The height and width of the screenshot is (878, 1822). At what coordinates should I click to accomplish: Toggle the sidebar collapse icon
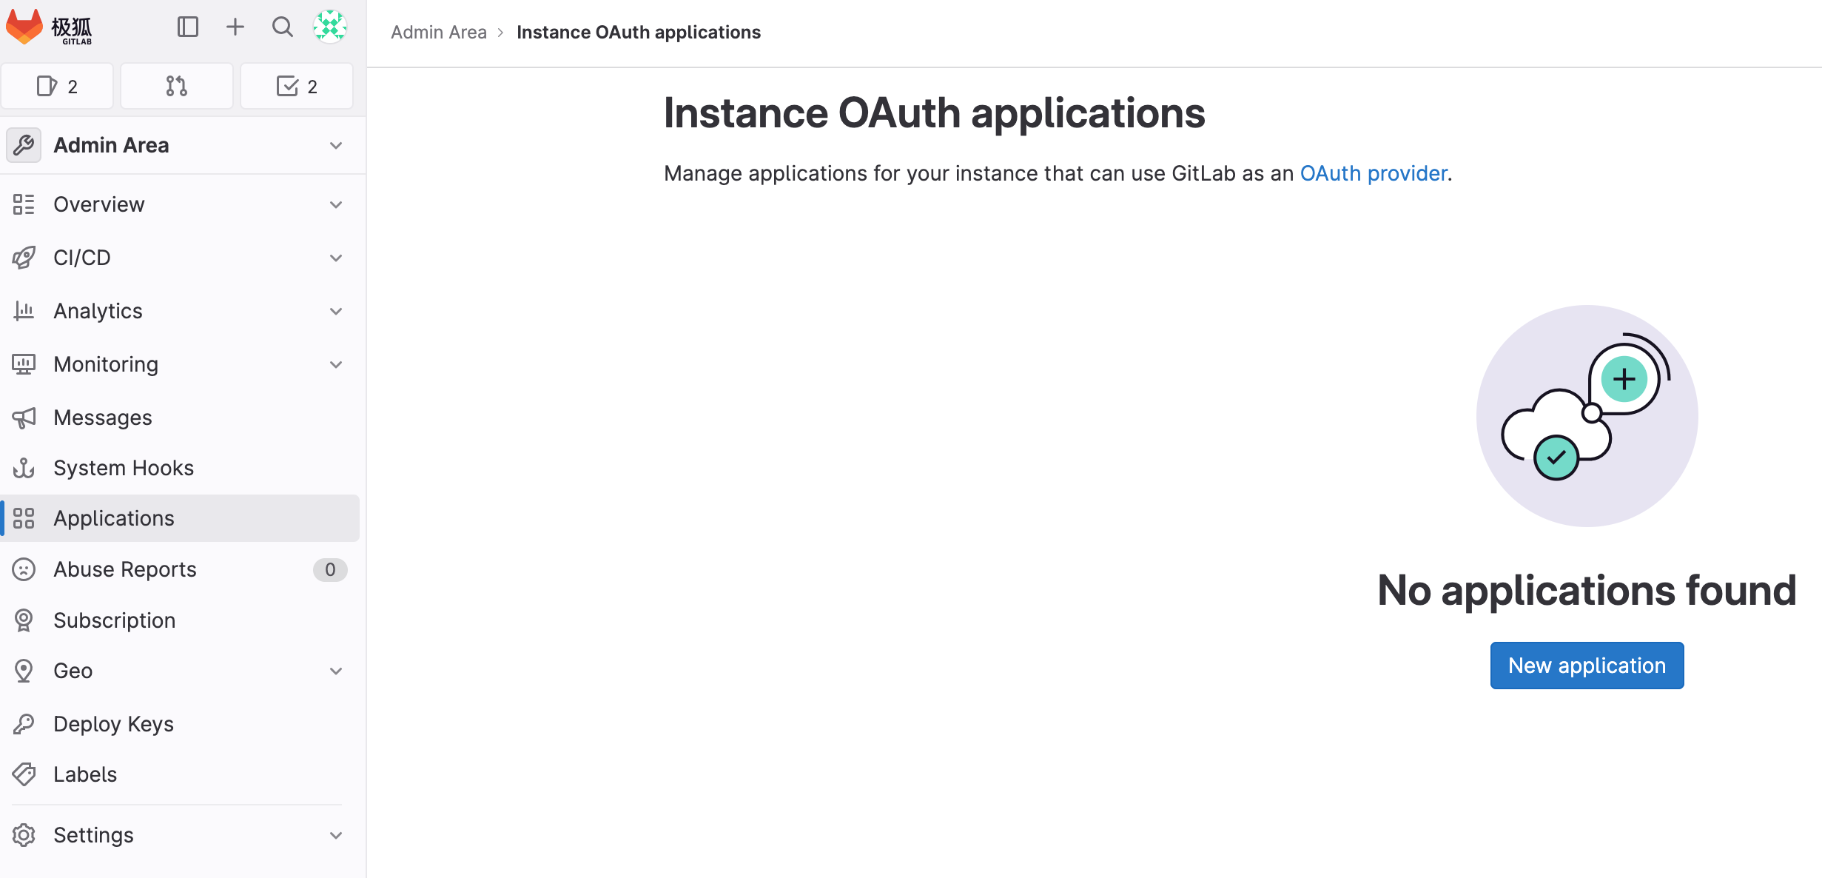[188, 27]
